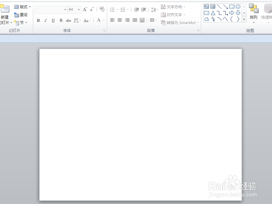Select the Arc shape
This screenshot has width=272, height=204.
coord(219,19)
